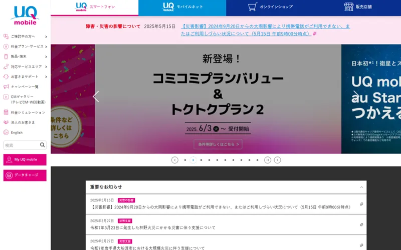Click the headset icon beside お客さまサポート

6,76
